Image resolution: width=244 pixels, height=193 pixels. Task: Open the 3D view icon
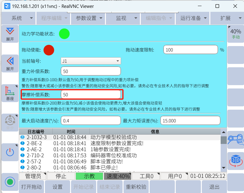click(x=235, y=160)
